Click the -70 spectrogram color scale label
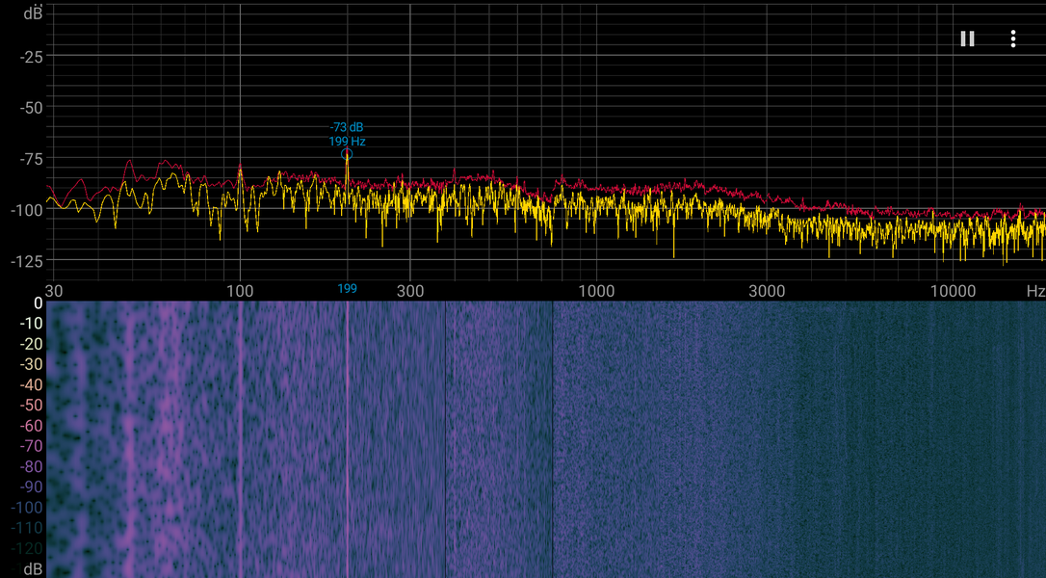Image resolution: width=1046 pixels, height=578 pixels. click(x=32, y=446)
